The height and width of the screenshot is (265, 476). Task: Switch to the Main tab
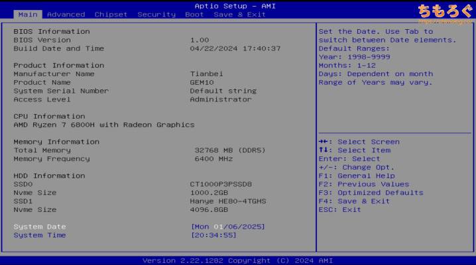pos(28,15)
